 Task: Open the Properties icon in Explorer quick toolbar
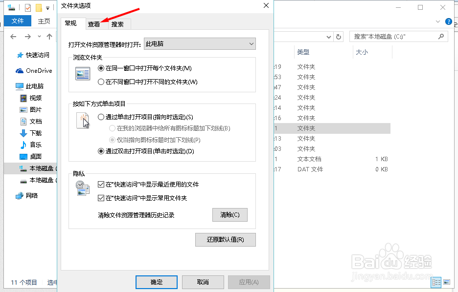point(28,8)
